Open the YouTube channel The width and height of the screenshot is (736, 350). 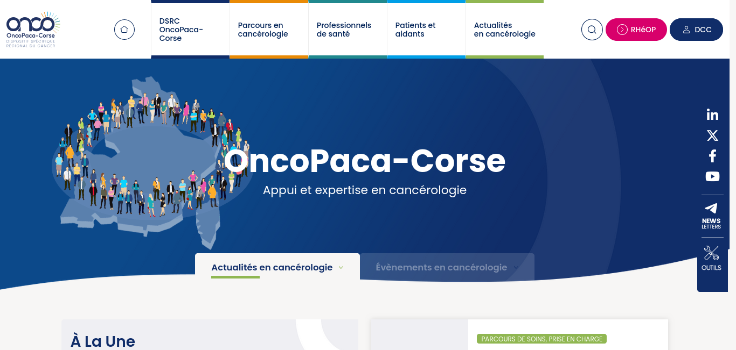coord(712,176)
